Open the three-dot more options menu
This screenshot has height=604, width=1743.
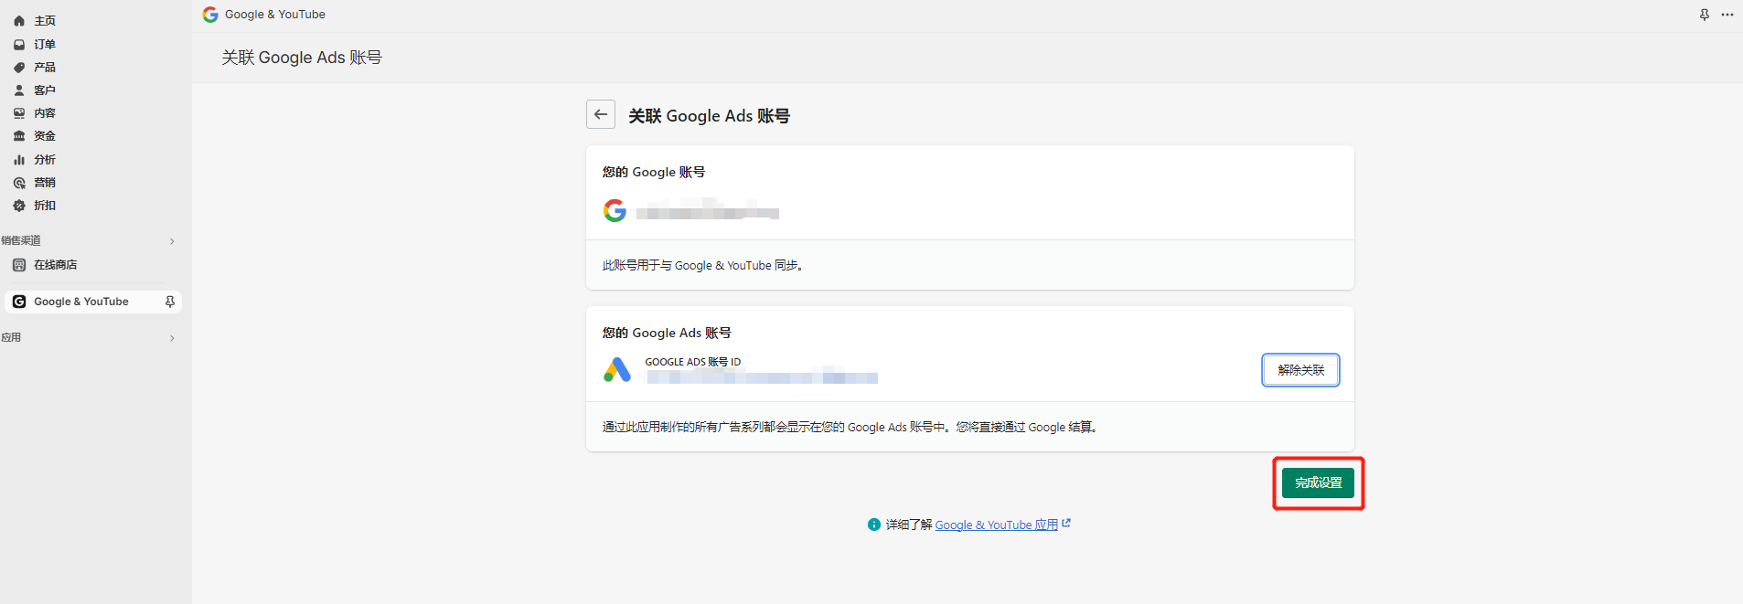click(x=1727, y=15)
